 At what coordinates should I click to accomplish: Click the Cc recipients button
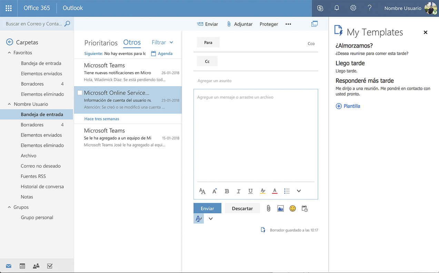click(x=207, y=61)
